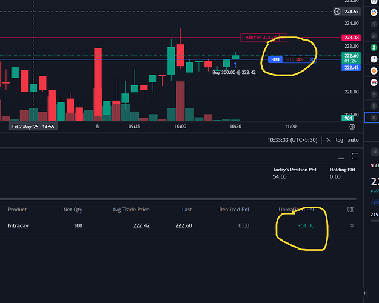Select Unrealized Pnl value +54.00
The height and width of the screenshot is (303, 379).
(306, 225)
